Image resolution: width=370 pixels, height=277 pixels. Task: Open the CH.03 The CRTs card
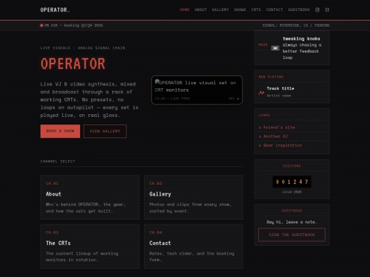click(x=90, y=246)
